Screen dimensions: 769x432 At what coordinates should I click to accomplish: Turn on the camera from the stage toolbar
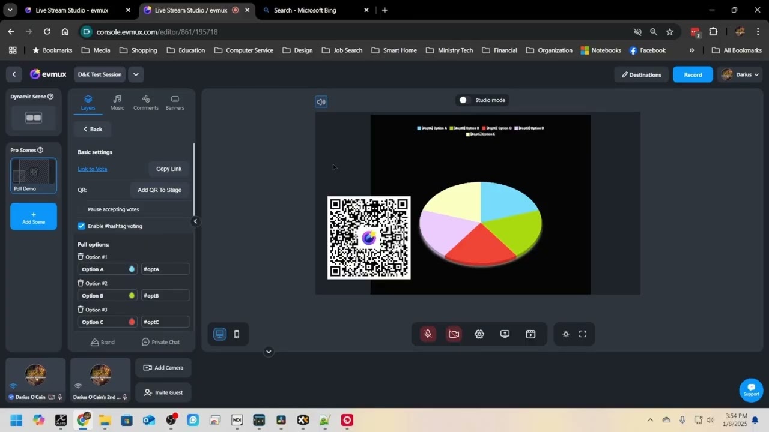pyautogui.click(x=454, y=334)
